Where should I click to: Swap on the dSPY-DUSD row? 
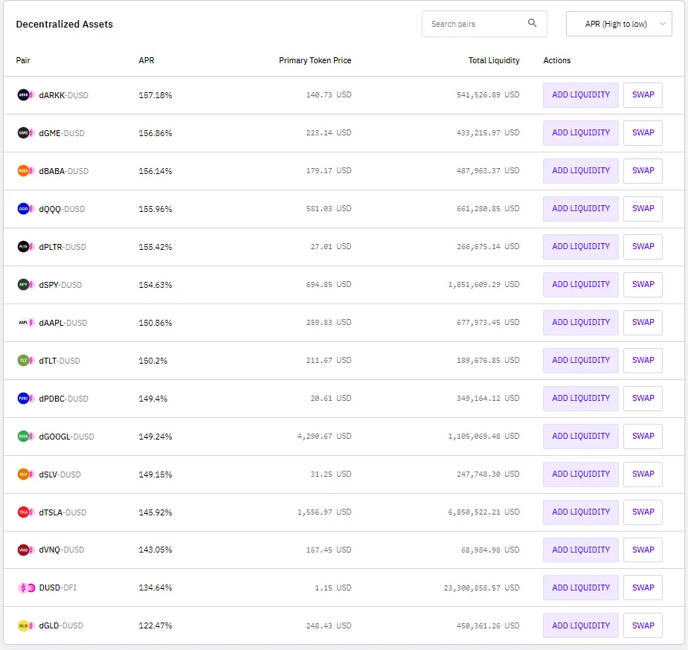coord(643,284)
